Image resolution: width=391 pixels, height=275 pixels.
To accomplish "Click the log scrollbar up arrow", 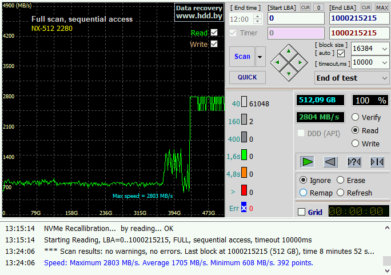I will (387, 228).
